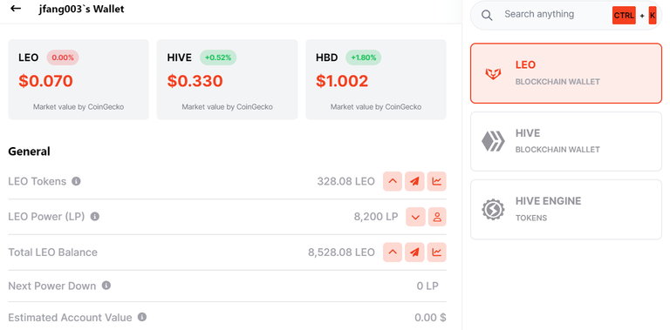Info icon beside Estimated Account Value
Viewport: 670px width, 330px height.
[142, 317]
